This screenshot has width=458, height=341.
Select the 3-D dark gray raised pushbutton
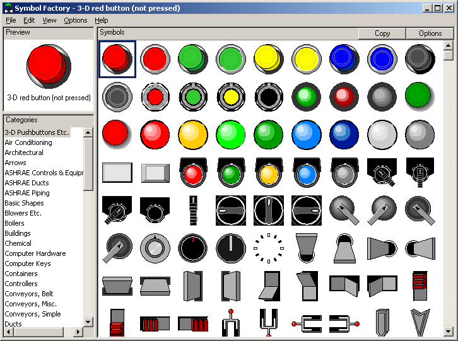[420, 59]
